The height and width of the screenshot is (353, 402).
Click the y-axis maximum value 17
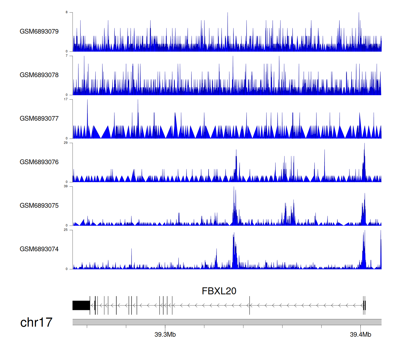(x=66, y=99)
